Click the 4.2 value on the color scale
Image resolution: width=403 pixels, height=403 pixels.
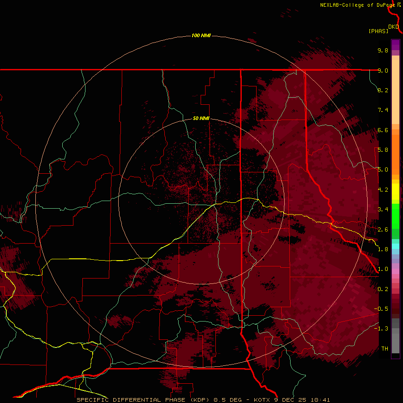[383, 190]
